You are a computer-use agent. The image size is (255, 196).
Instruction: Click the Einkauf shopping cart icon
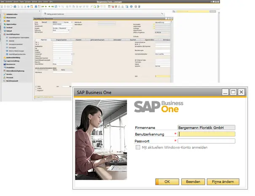pyautogui.click(x=5, y=31)
